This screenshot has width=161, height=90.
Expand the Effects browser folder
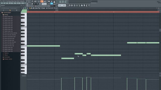pos(6,55)
